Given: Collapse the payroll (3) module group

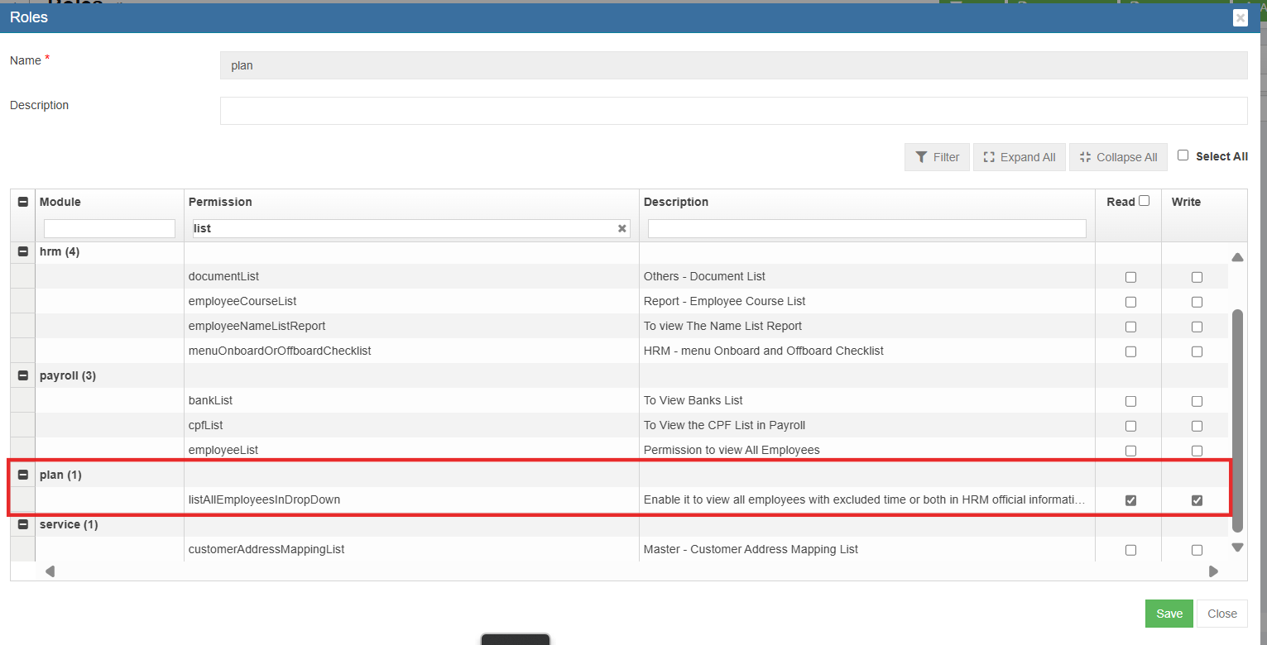Looking at the screenshot, I should pyautogui.click(x=23, y=375).
